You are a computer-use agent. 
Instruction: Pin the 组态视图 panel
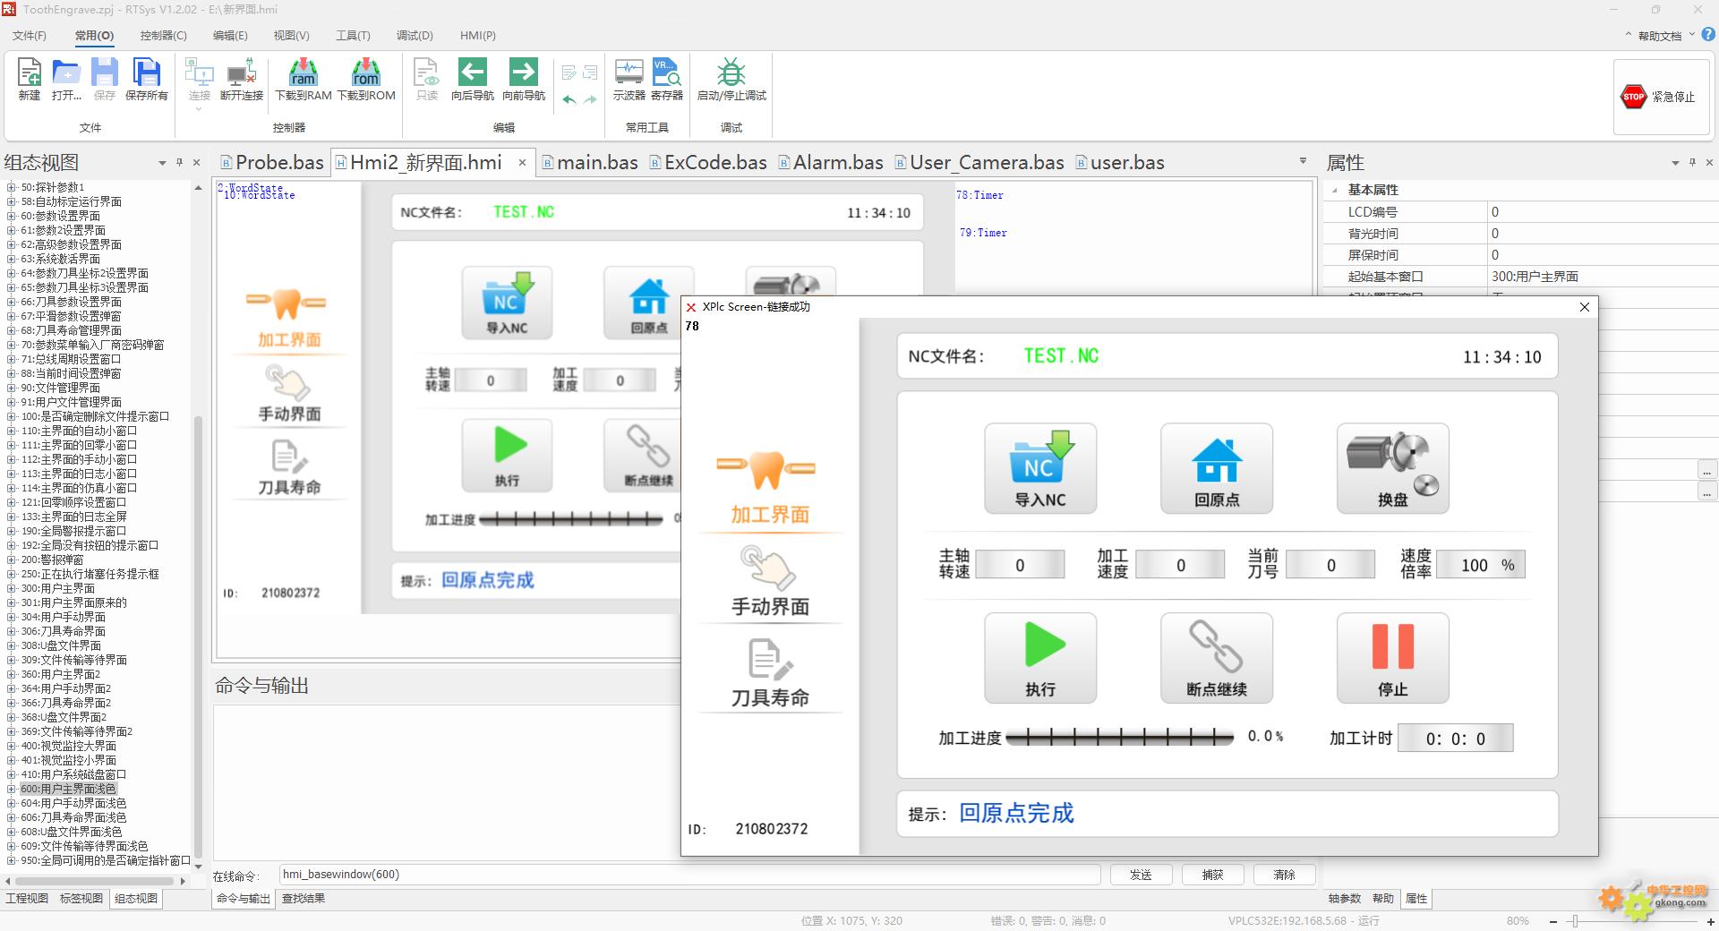pos(179,163)
